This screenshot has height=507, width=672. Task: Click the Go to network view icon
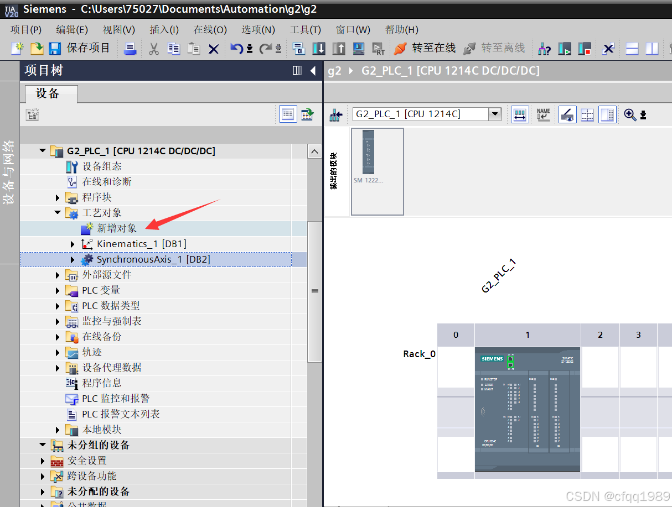[336, 114]
